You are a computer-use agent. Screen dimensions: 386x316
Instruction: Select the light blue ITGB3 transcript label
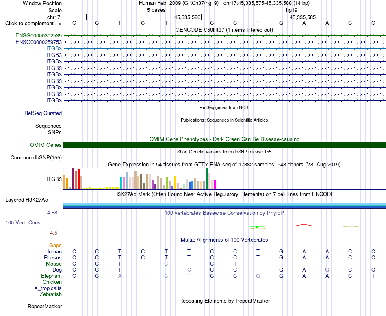point(54,48)
